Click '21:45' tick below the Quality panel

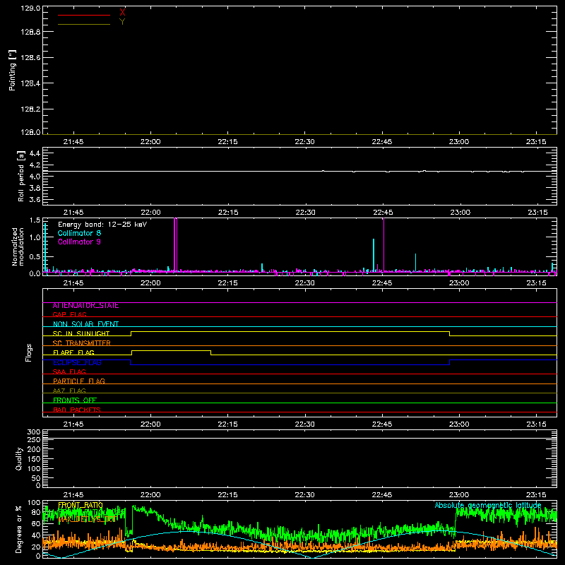(73, 495)
